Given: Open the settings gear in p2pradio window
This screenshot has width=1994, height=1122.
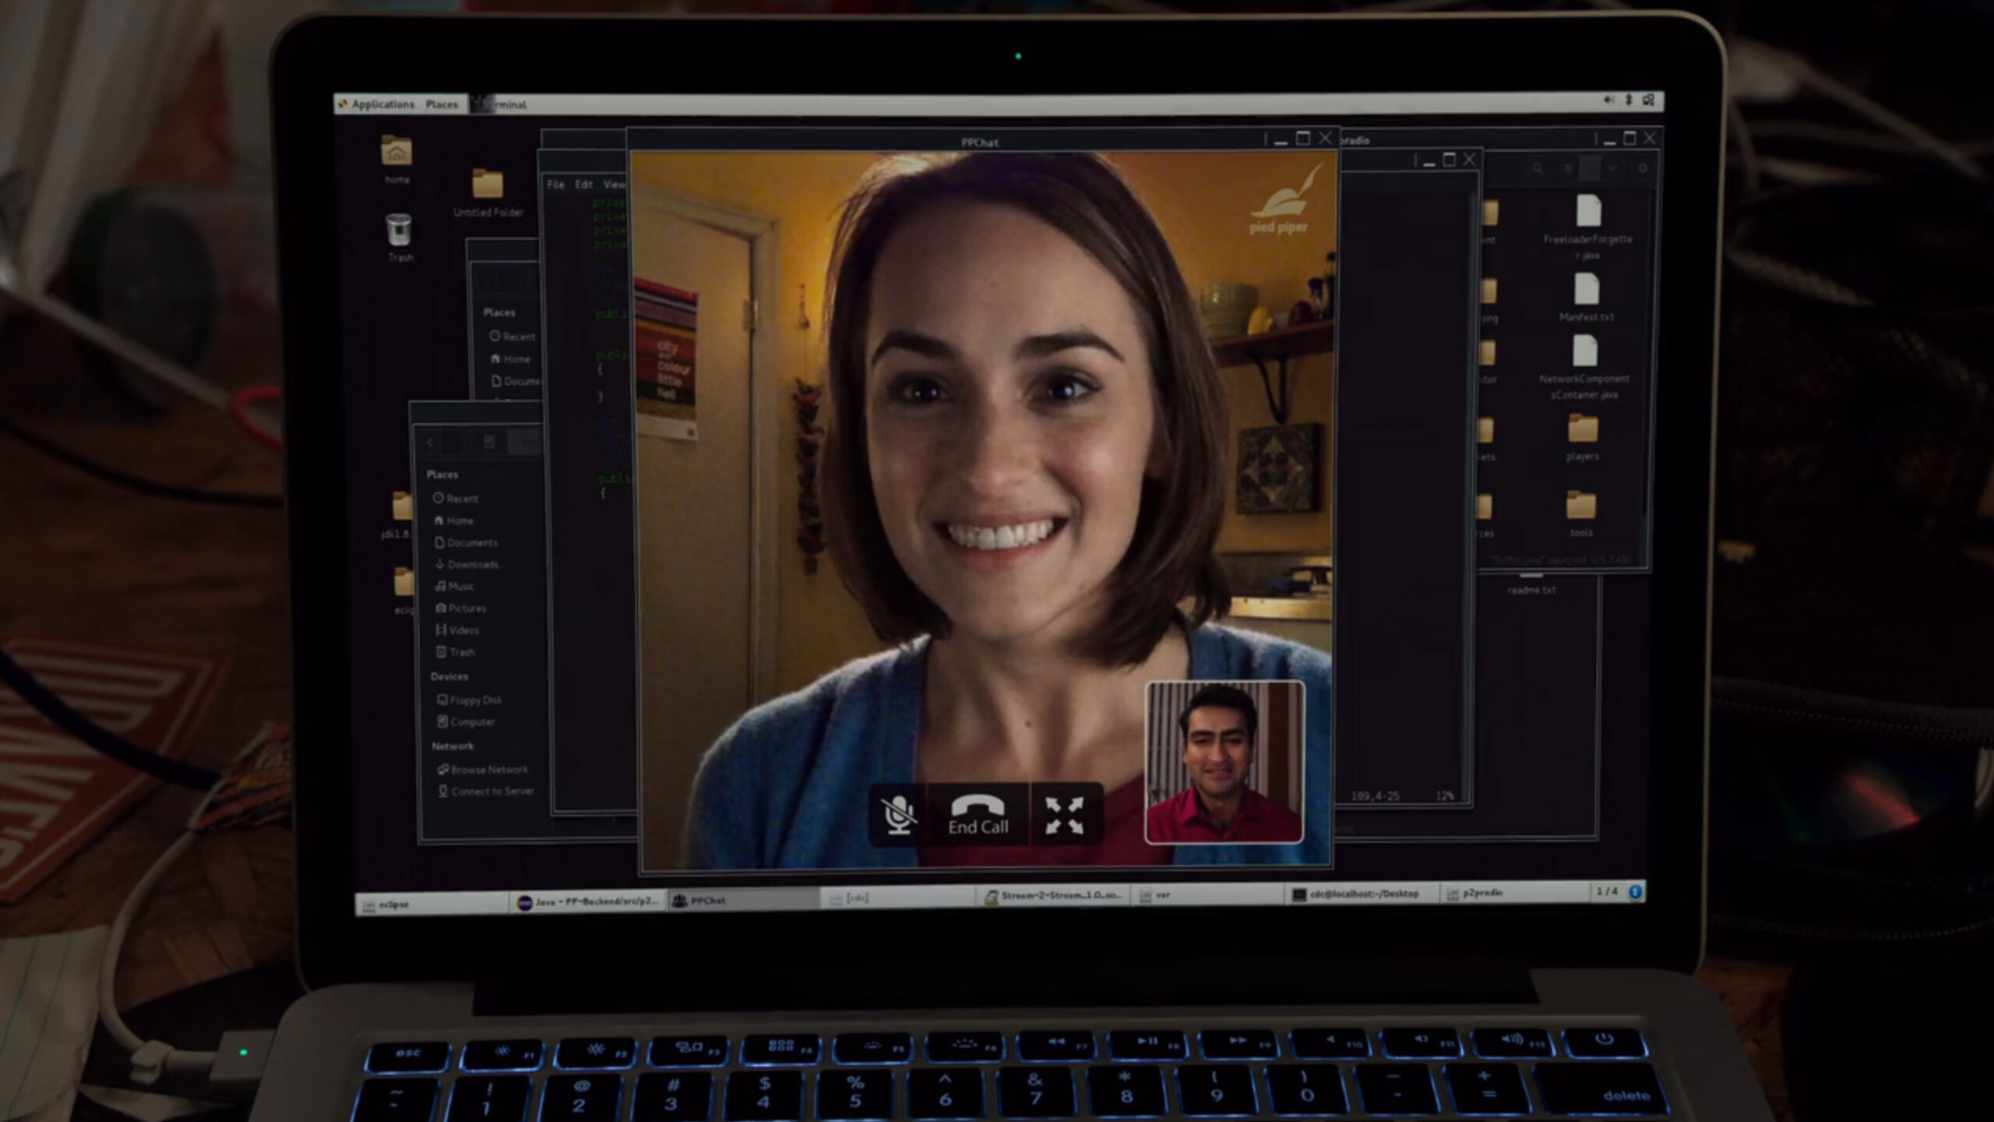Looking at the screenshot, I should tap(1643, 168).
